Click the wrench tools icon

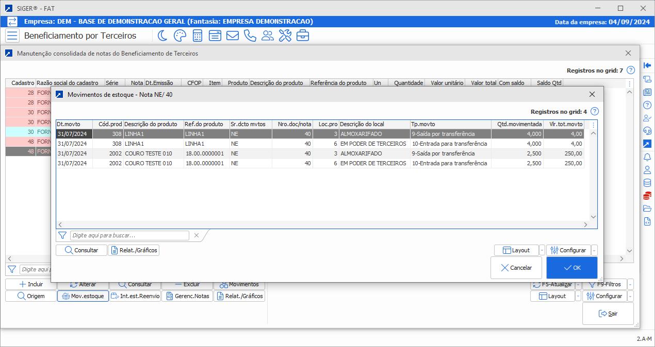point(285,36)
